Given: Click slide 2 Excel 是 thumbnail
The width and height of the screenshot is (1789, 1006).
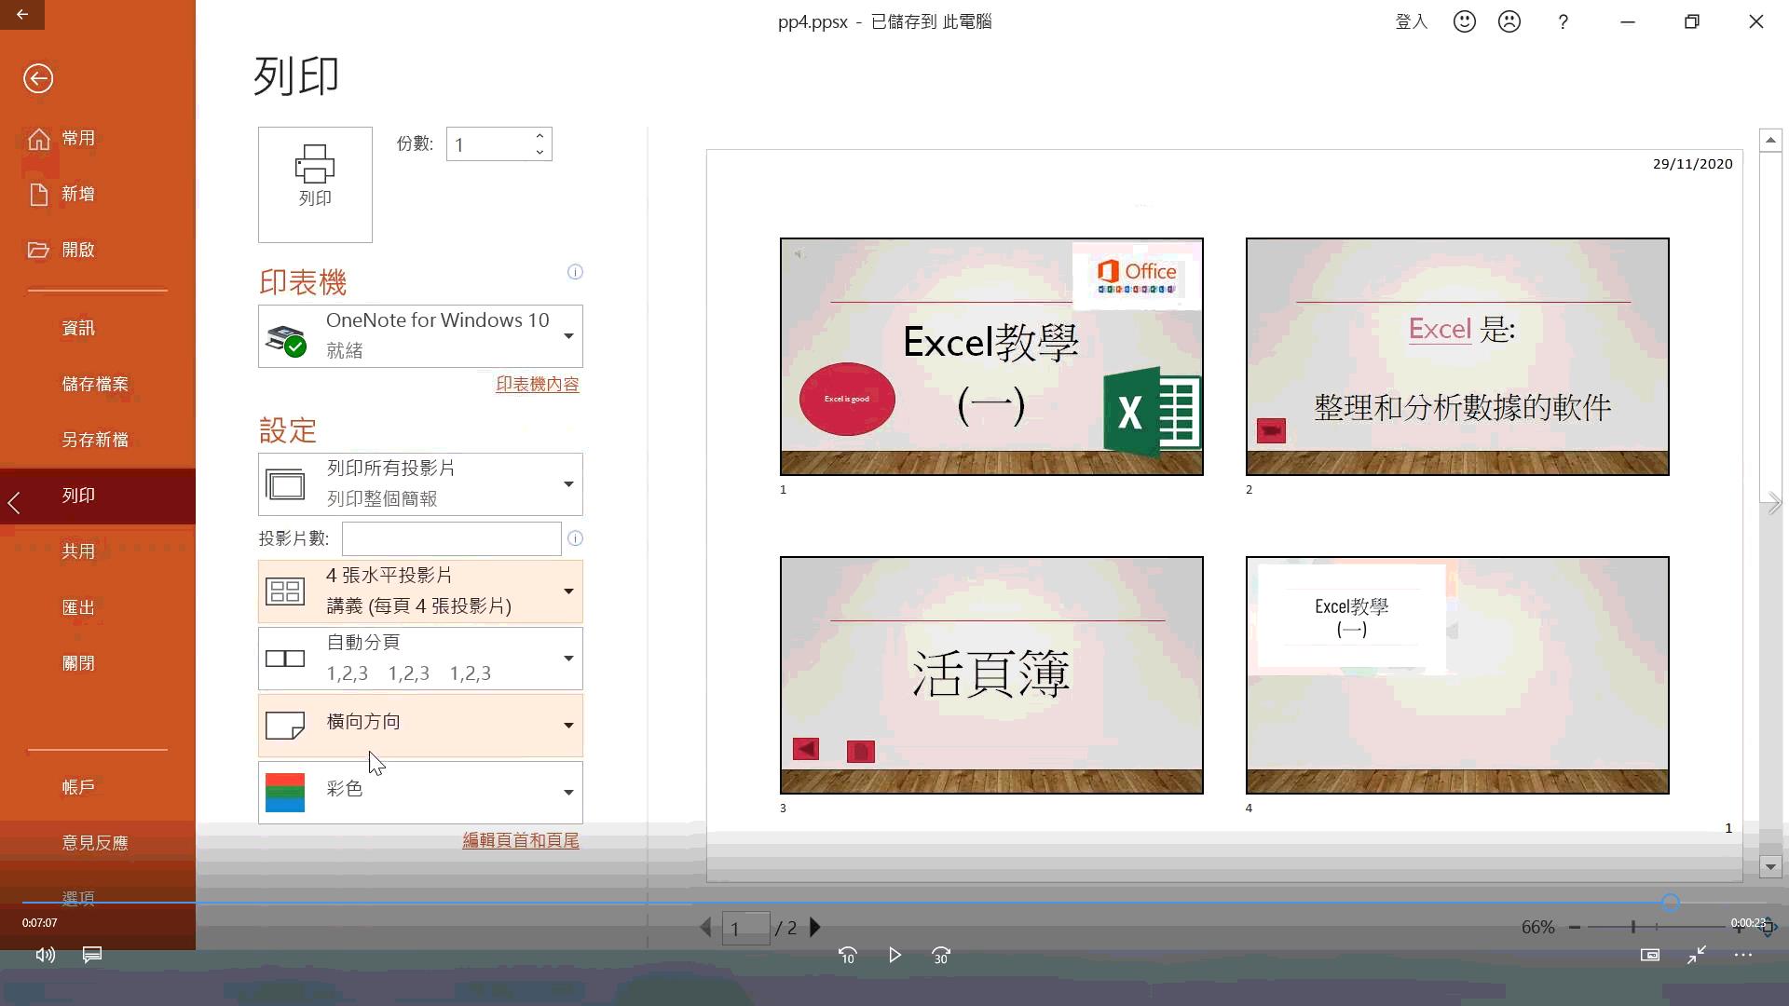Looking at the screenshot, I should click(1457, 357).
